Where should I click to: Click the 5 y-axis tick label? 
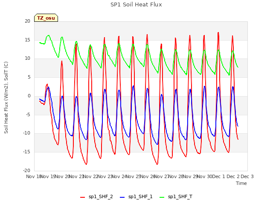29,77
